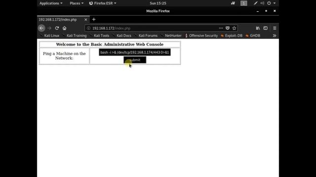
Task: Open Kali Docs bookmark
Action: (122, 36)
